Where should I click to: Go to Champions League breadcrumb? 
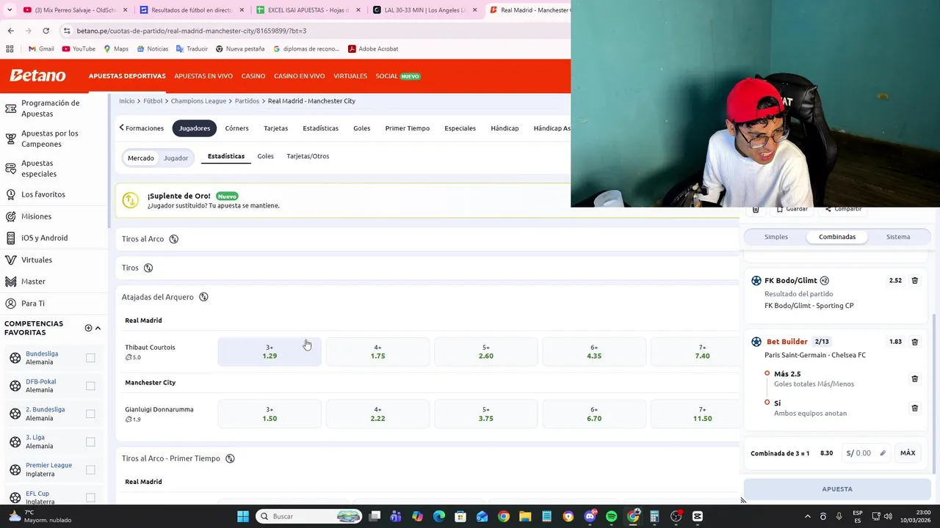[x=198, y=101]
